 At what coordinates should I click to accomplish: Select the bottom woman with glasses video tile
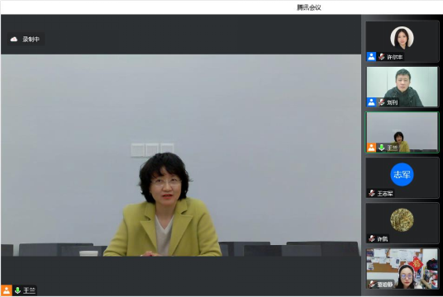pos(402,268)
